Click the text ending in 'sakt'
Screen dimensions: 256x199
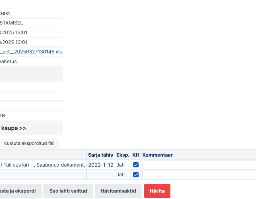click(5, 13)
